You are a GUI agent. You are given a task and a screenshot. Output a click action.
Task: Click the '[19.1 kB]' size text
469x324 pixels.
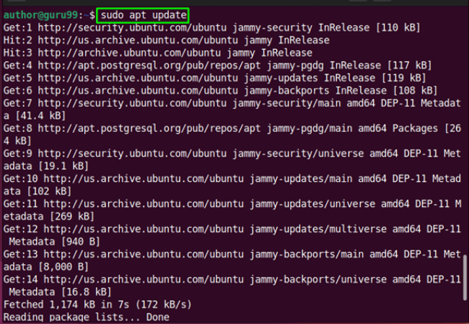coord(63,166)
